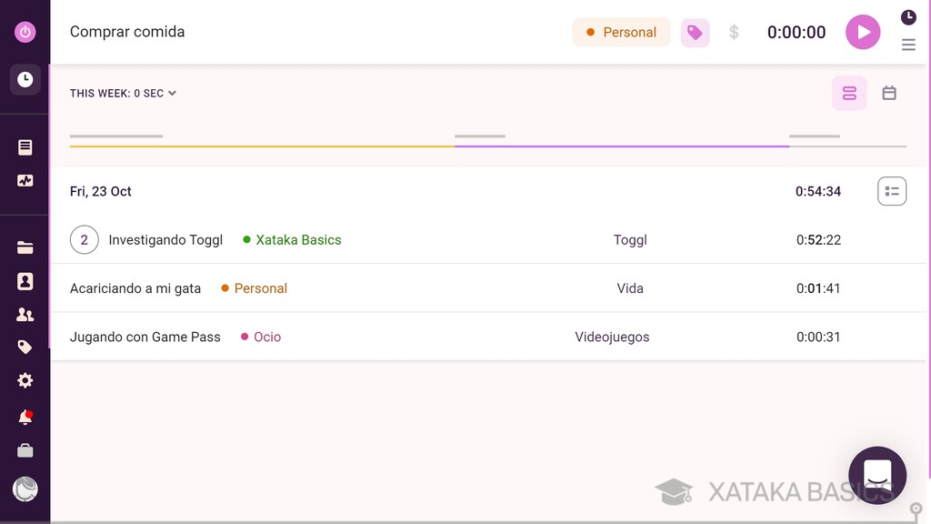The width and height of the screenshot is (931, 524).
Task: Open the Clients page from the sidebar
Action: tap(25, 279)
